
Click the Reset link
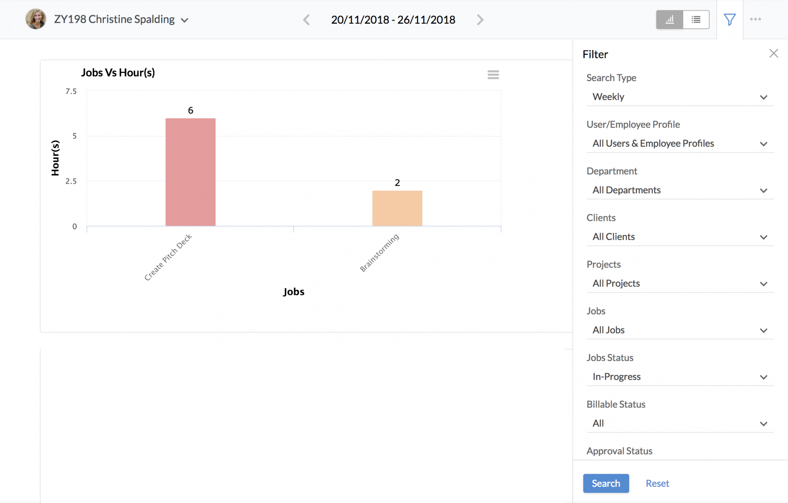click(x=657, y=483)
